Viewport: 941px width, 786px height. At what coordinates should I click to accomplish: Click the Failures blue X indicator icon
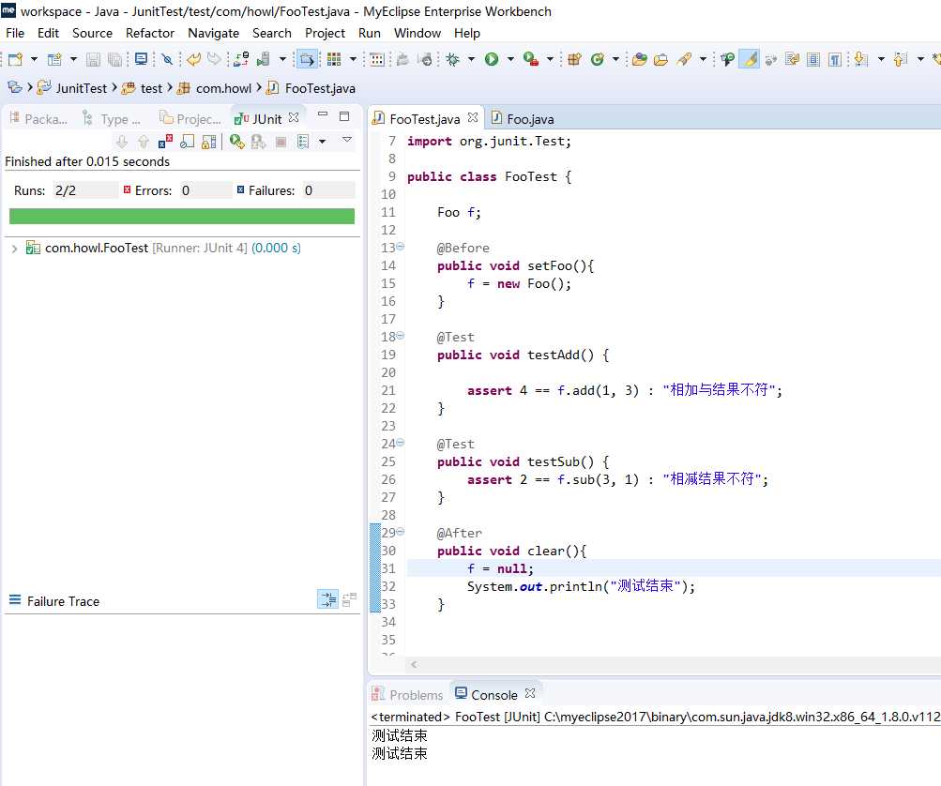point(241,189)
